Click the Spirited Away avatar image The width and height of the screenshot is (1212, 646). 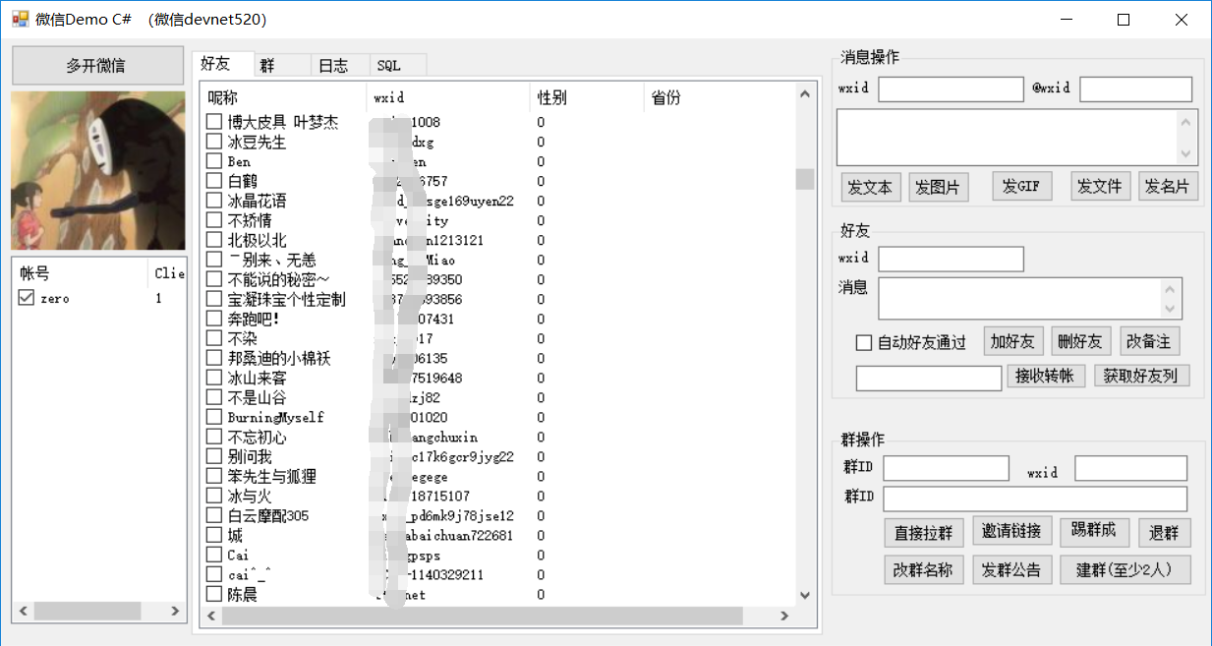(98, 170)
